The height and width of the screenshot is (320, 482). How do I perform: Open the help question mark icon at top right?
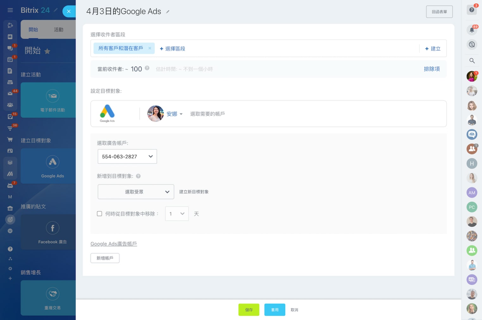(472, 10)
